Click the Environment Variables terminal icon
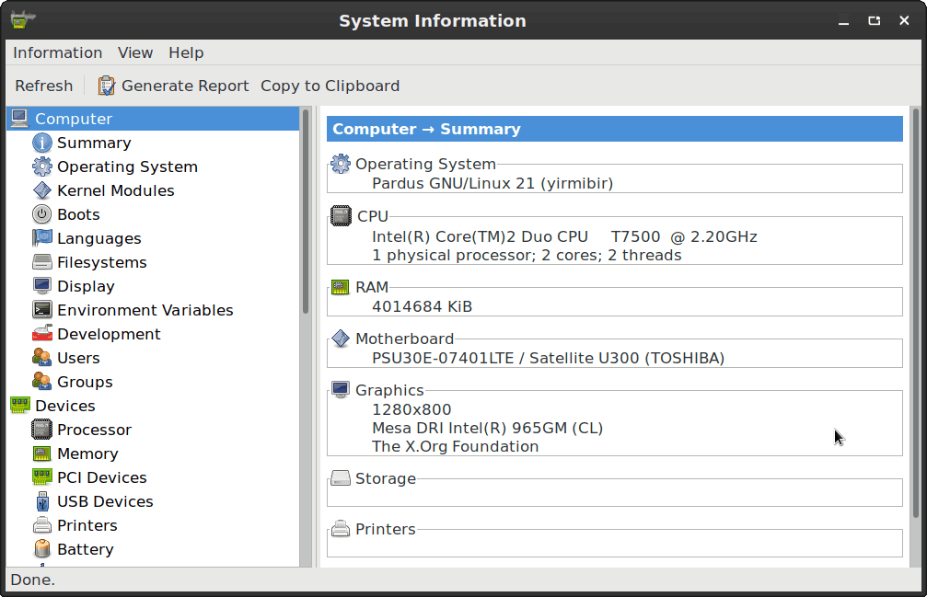This screenshot has height=597, width=927. tap(42, 310)
